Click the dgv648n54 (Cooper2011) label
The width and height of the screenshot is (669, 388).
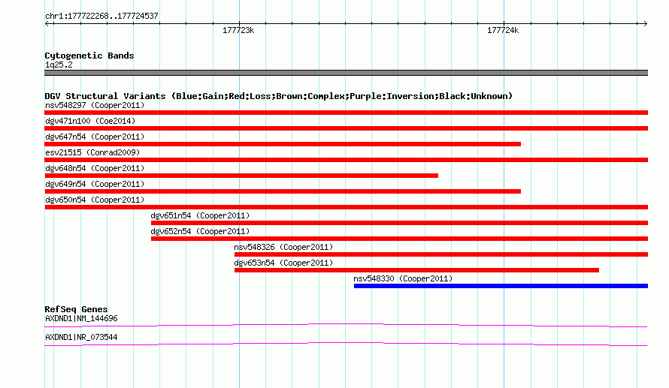click(x=95, y=168)
